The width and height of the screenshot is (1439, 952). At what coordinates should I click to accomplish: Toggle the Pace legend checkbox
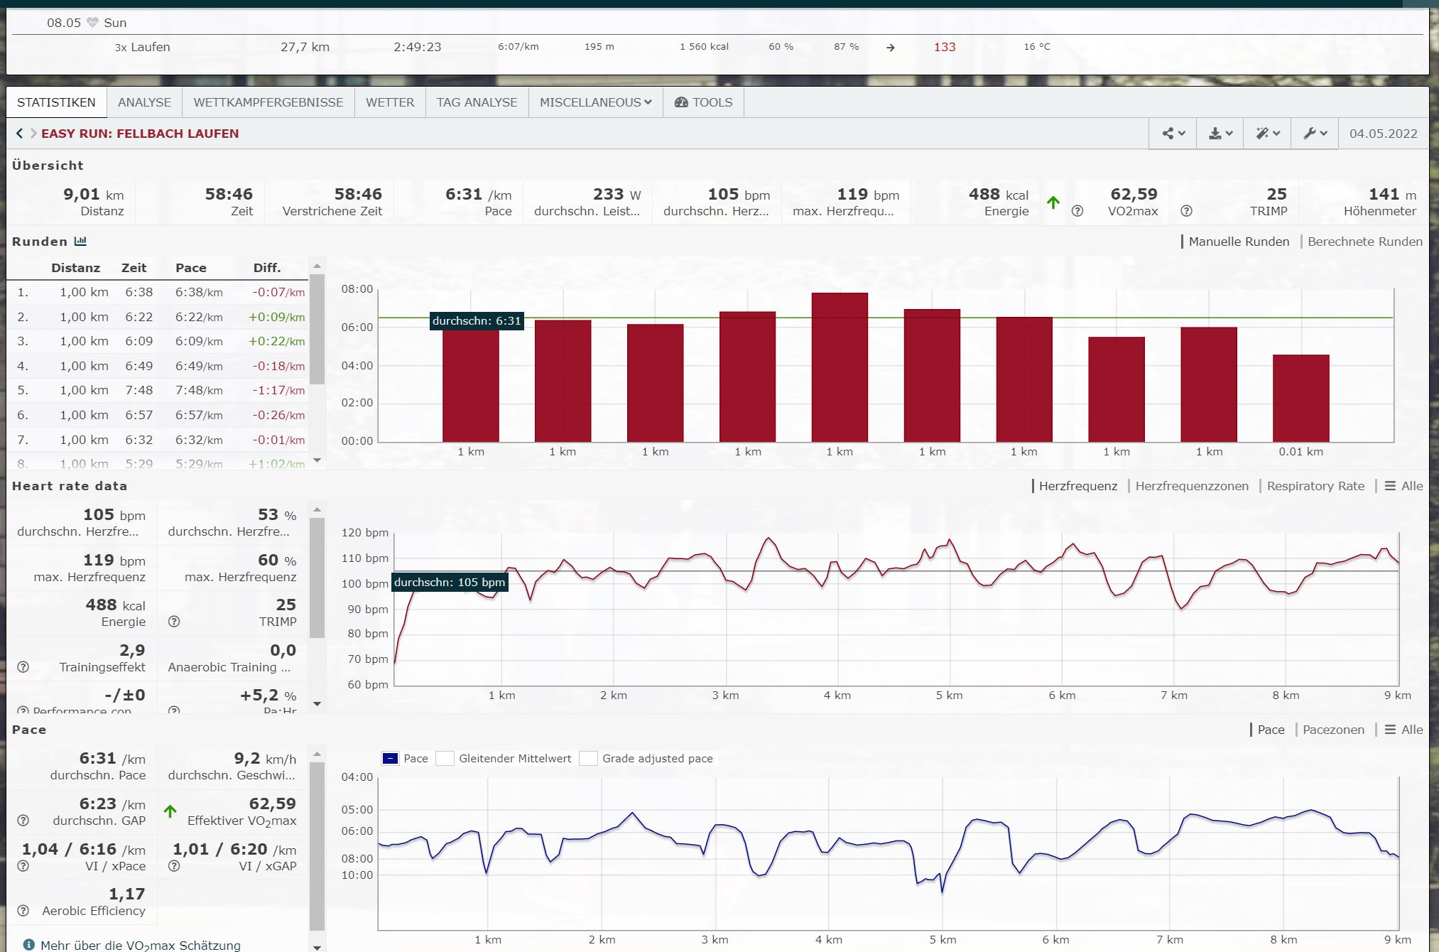(390, 759)
